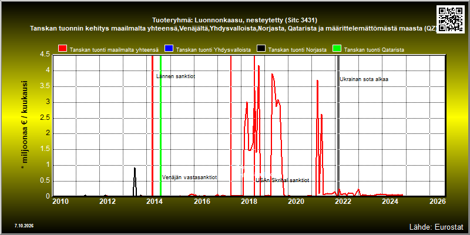This screenshot has width=470, height=235.
Task: Click the 'Ukrainan sota alkaa' annotation
Action: click(x=364, y=79)
